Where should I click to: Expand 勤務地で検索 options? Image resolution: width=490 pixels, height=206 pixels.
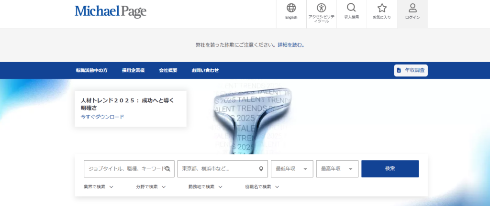point(204,187)
